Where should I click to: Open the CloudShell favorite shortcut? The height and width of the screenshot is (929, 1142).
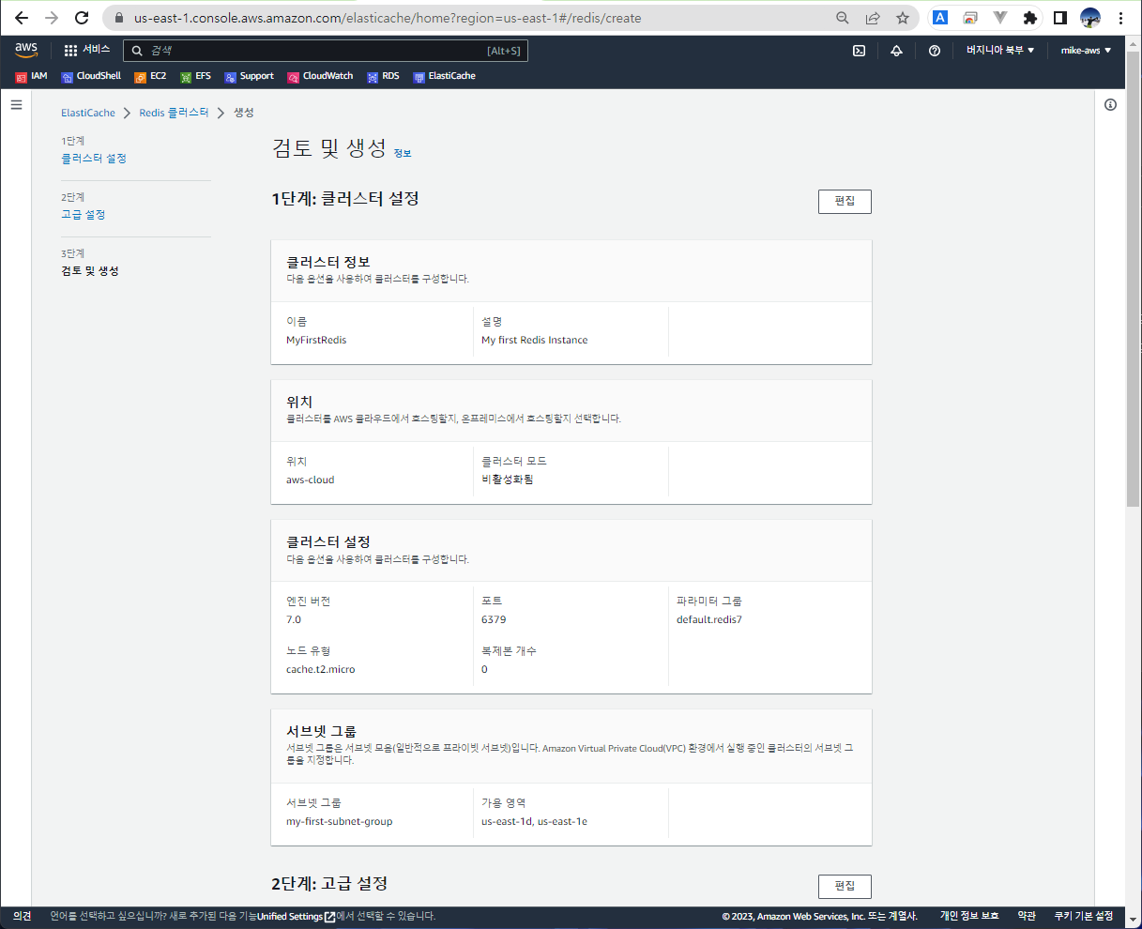(91, 76)
